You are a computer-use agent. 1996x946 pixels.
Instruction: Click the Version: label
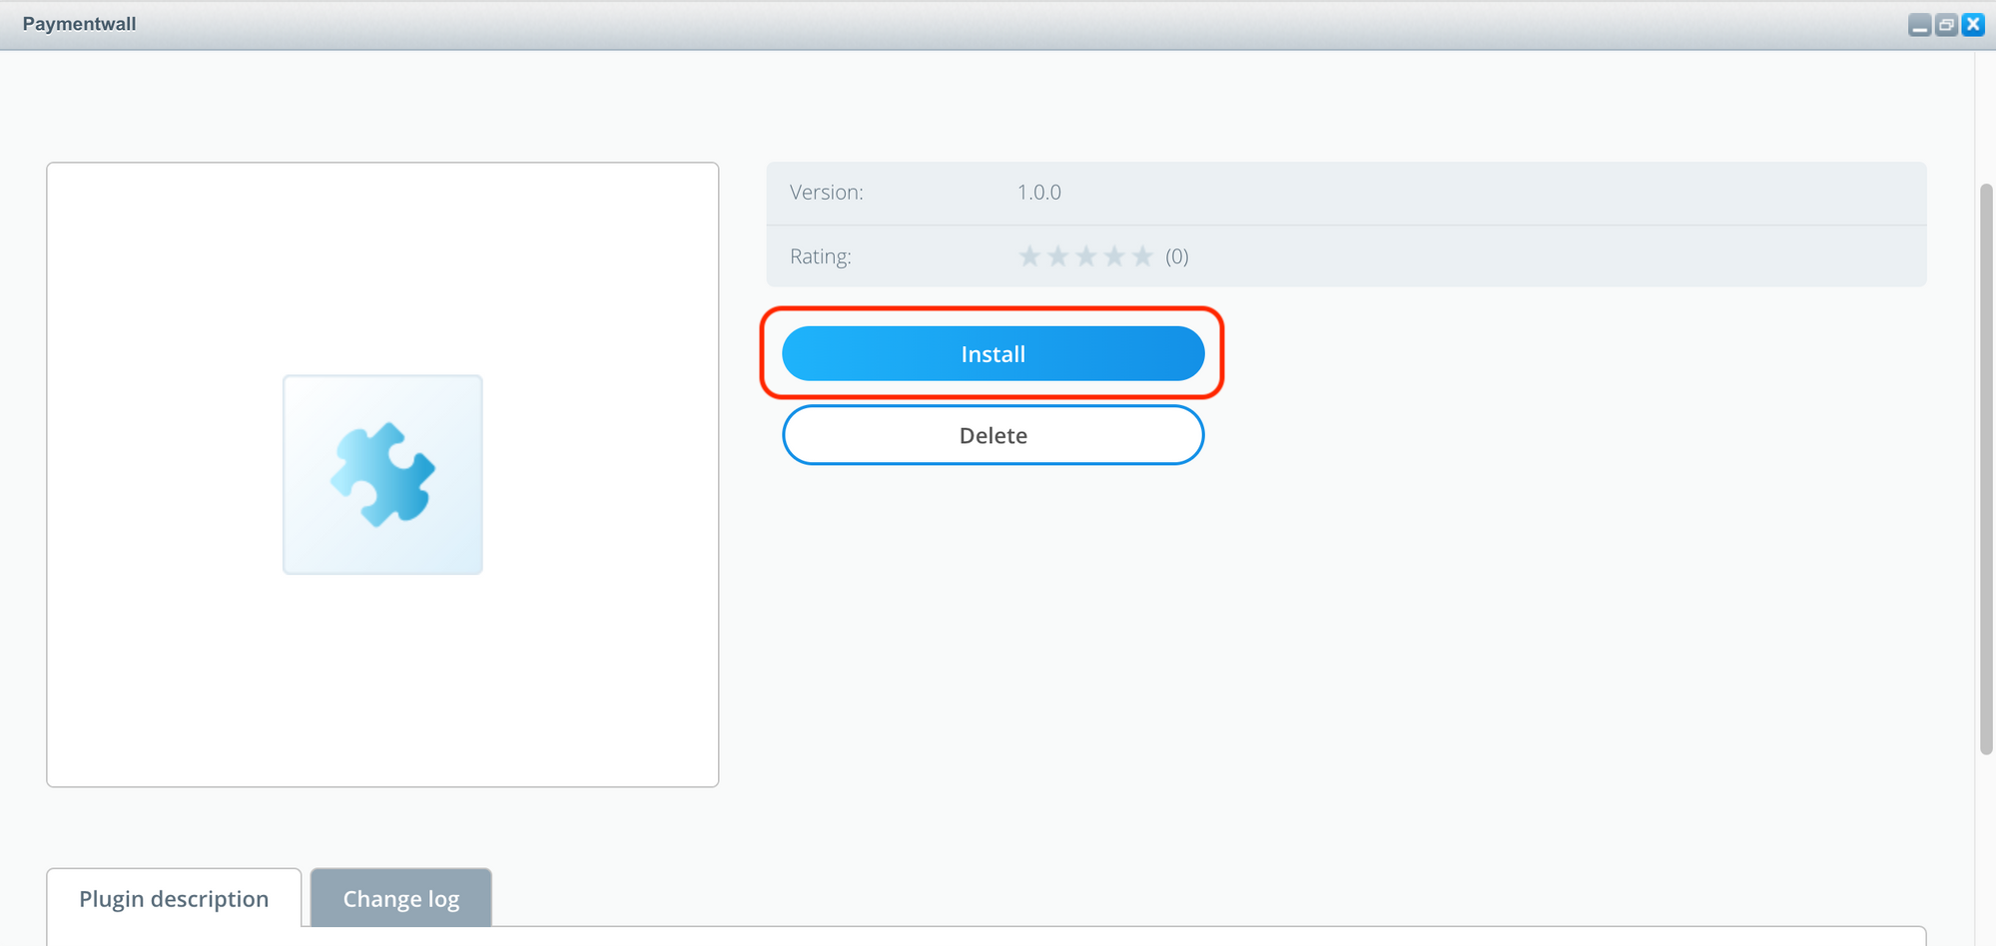pos(826,193)
